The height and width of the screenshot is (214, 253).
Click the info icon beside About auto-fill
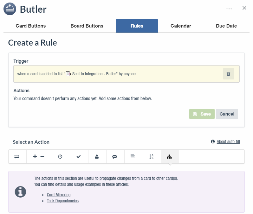click(213, 142)
